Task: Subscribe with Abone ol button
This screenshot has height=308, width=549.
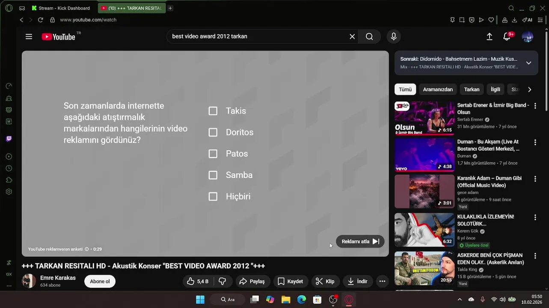Action: pyautogui.click(x=100, y=281)
